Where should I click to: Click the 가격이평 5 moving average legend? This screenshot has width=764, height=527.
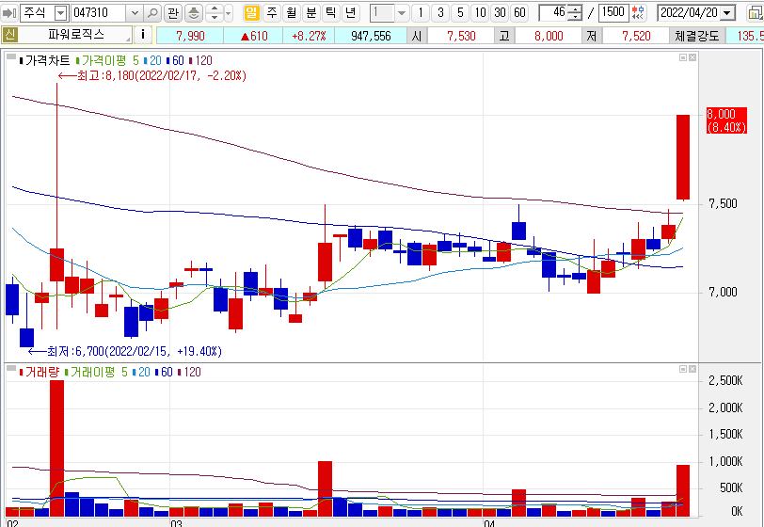pyautogui.click(x=107, y=61)
